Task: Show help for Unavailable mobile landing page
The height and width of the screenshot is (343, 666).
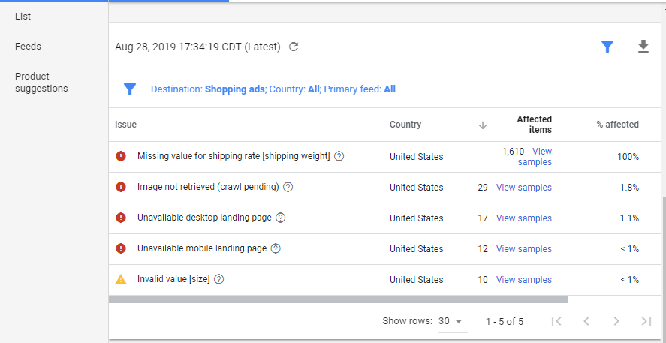Action: click(x=276, y=249)
